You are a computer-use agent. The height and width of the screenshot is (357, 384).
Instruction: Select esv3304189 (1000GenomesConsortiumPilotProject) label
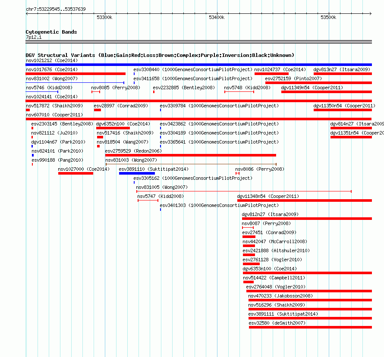(220, 133)
